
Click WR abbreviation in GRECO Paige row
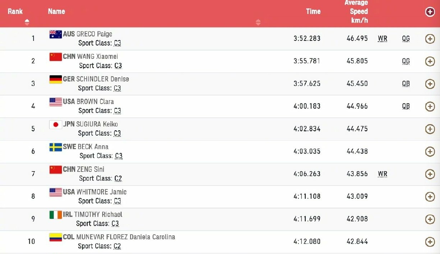coord(382,39)
